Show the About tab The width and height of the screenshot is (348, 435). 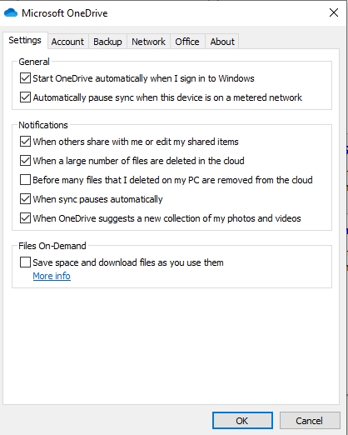pos(222,42)
